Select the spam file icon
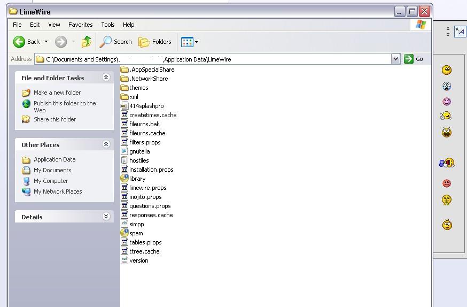This screenshot has width=467, height=307. (124, 233)
